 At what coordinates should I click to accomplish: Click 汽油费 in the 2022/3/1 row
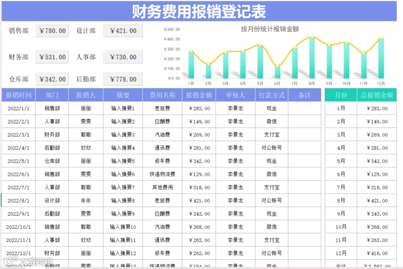click(x=163, y=135)
